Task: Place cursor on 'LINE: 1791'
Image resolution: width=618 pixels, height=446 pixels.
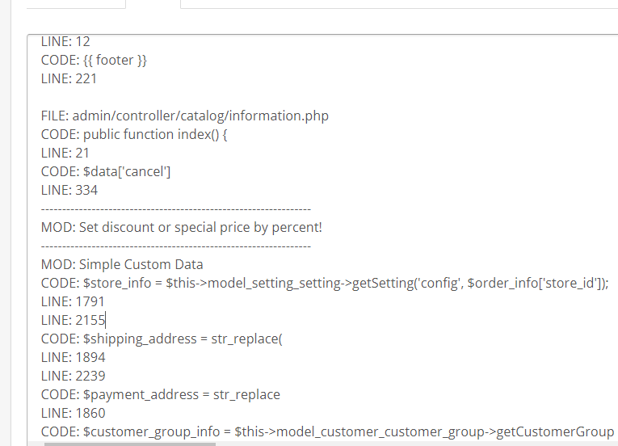Action: click(x=73, y=301)
